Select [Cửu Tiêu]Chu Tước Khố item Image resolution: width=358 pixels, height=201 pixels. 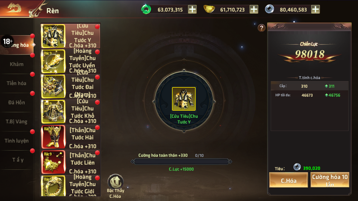coord(70,112)
